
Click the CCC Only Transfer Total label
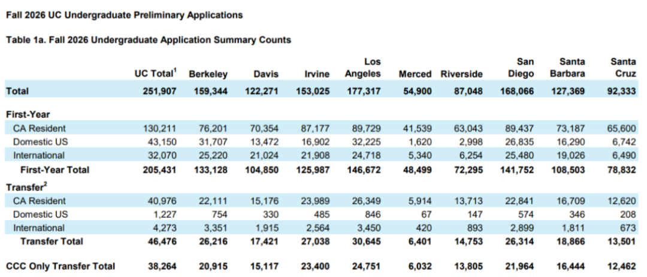tap(60, 266)
